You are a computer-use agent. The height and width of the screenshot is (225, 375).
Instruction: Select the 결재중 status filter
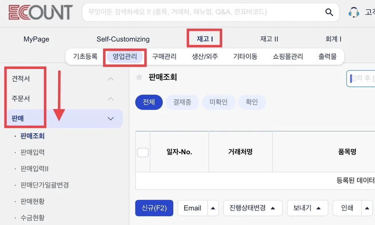pyautogui.click(x=182, y=102)
